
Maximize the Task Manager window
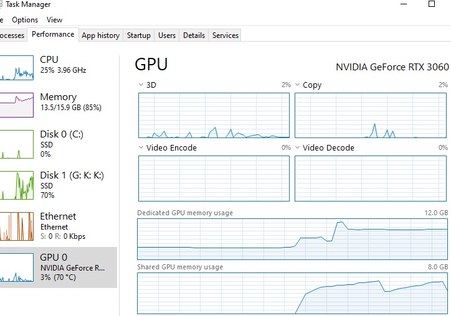pos(432,4)
